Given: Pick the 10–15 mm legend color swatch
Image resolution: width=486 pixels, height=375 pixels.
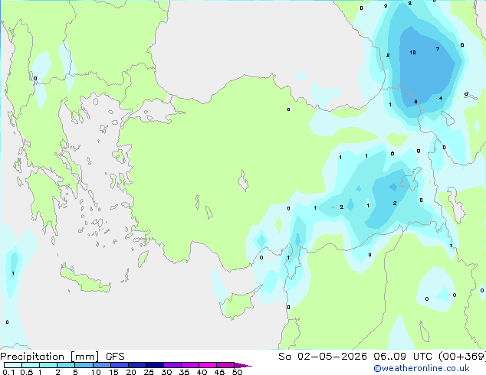Looking at the screenshot, I should tap(101, 365).
